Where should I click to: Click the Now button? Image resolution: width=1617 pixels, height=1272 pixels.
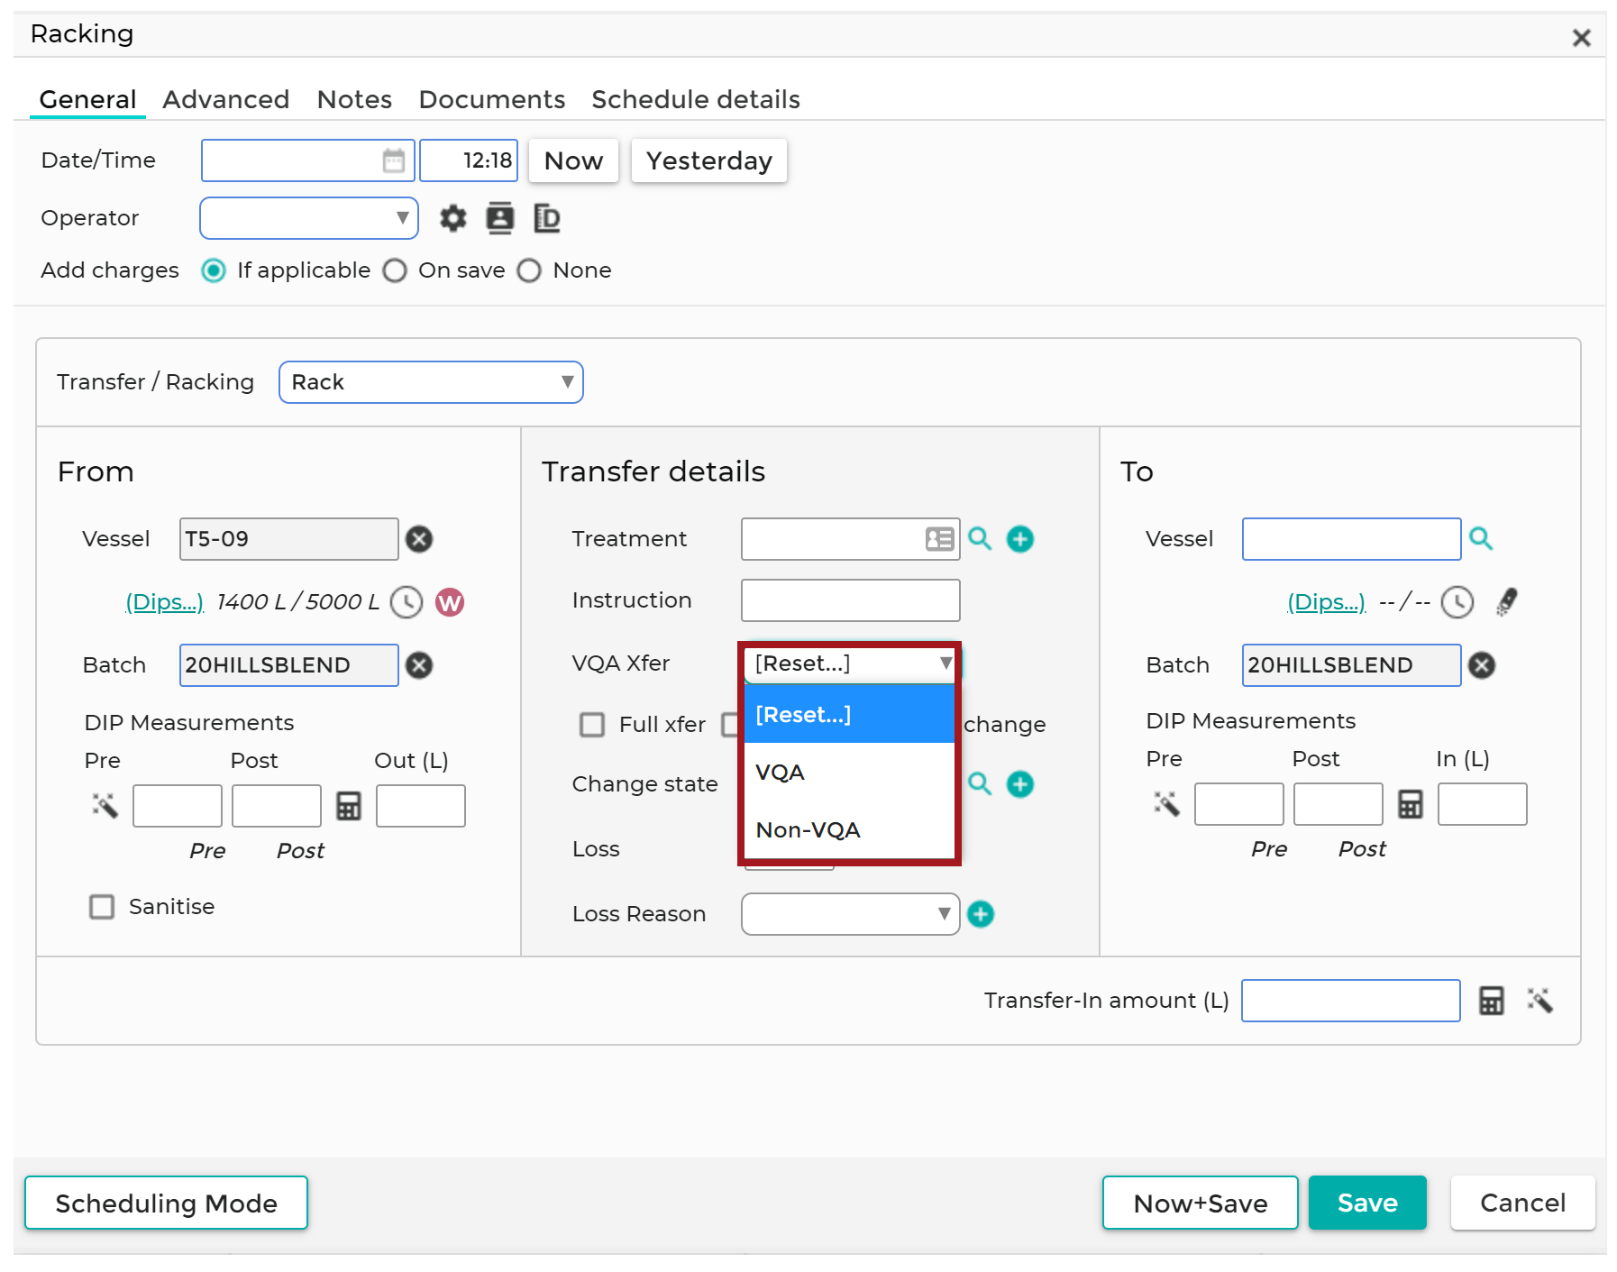coord(573,160)
